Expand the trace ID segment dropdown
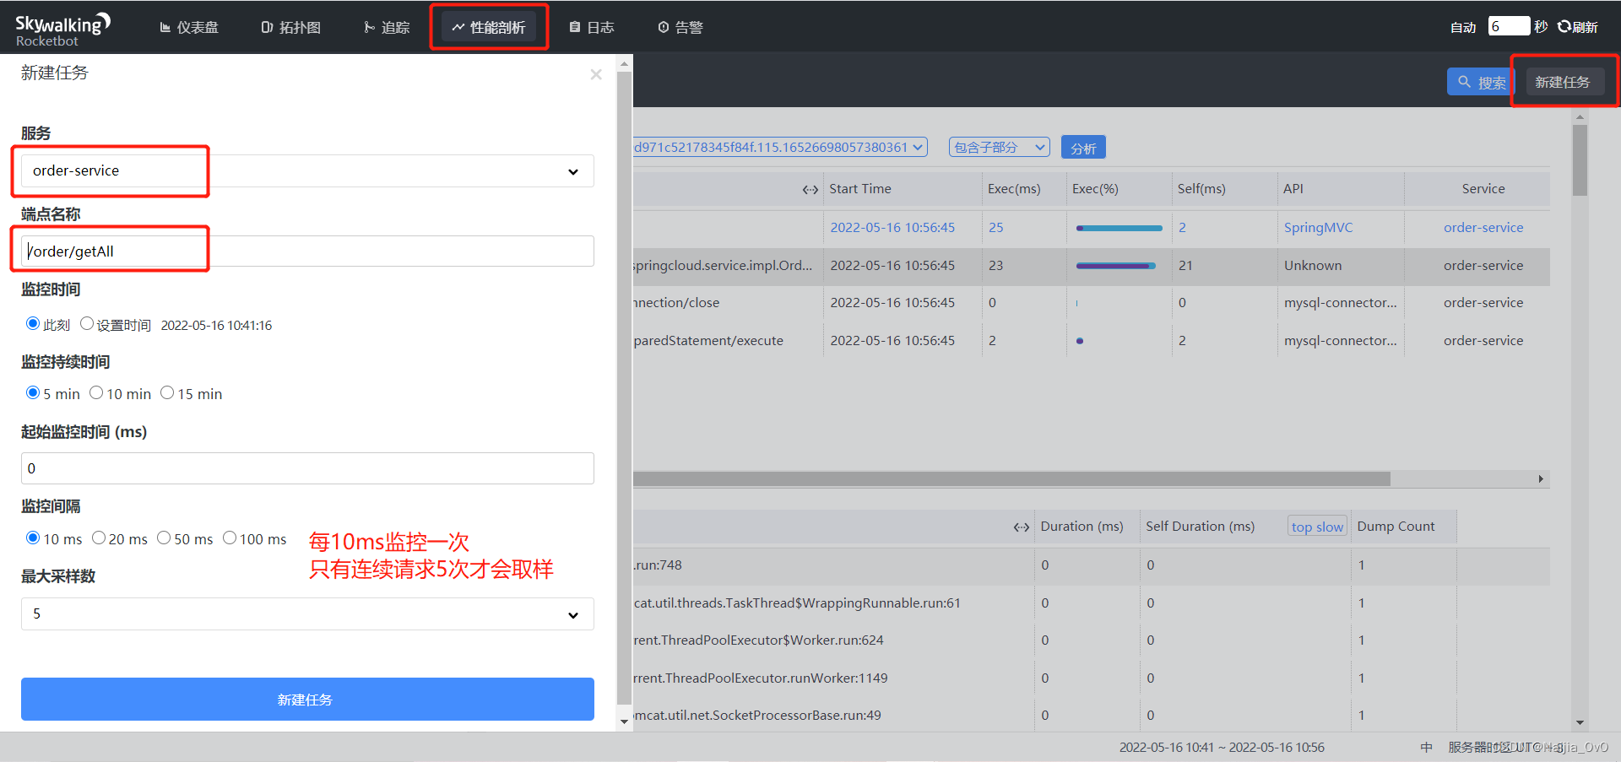 pos(780,147)
